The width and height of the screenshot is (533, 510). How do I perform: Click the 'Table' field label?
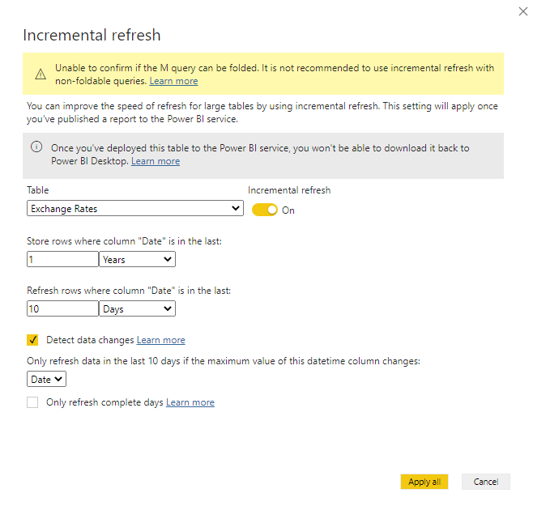38,190
